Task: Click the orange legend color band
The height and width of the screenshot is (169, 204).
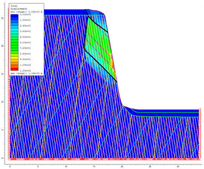Action: (14, 63)
